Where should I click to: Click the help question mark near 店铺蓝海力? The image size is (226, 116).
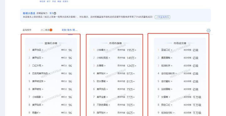tap(55, 13)
